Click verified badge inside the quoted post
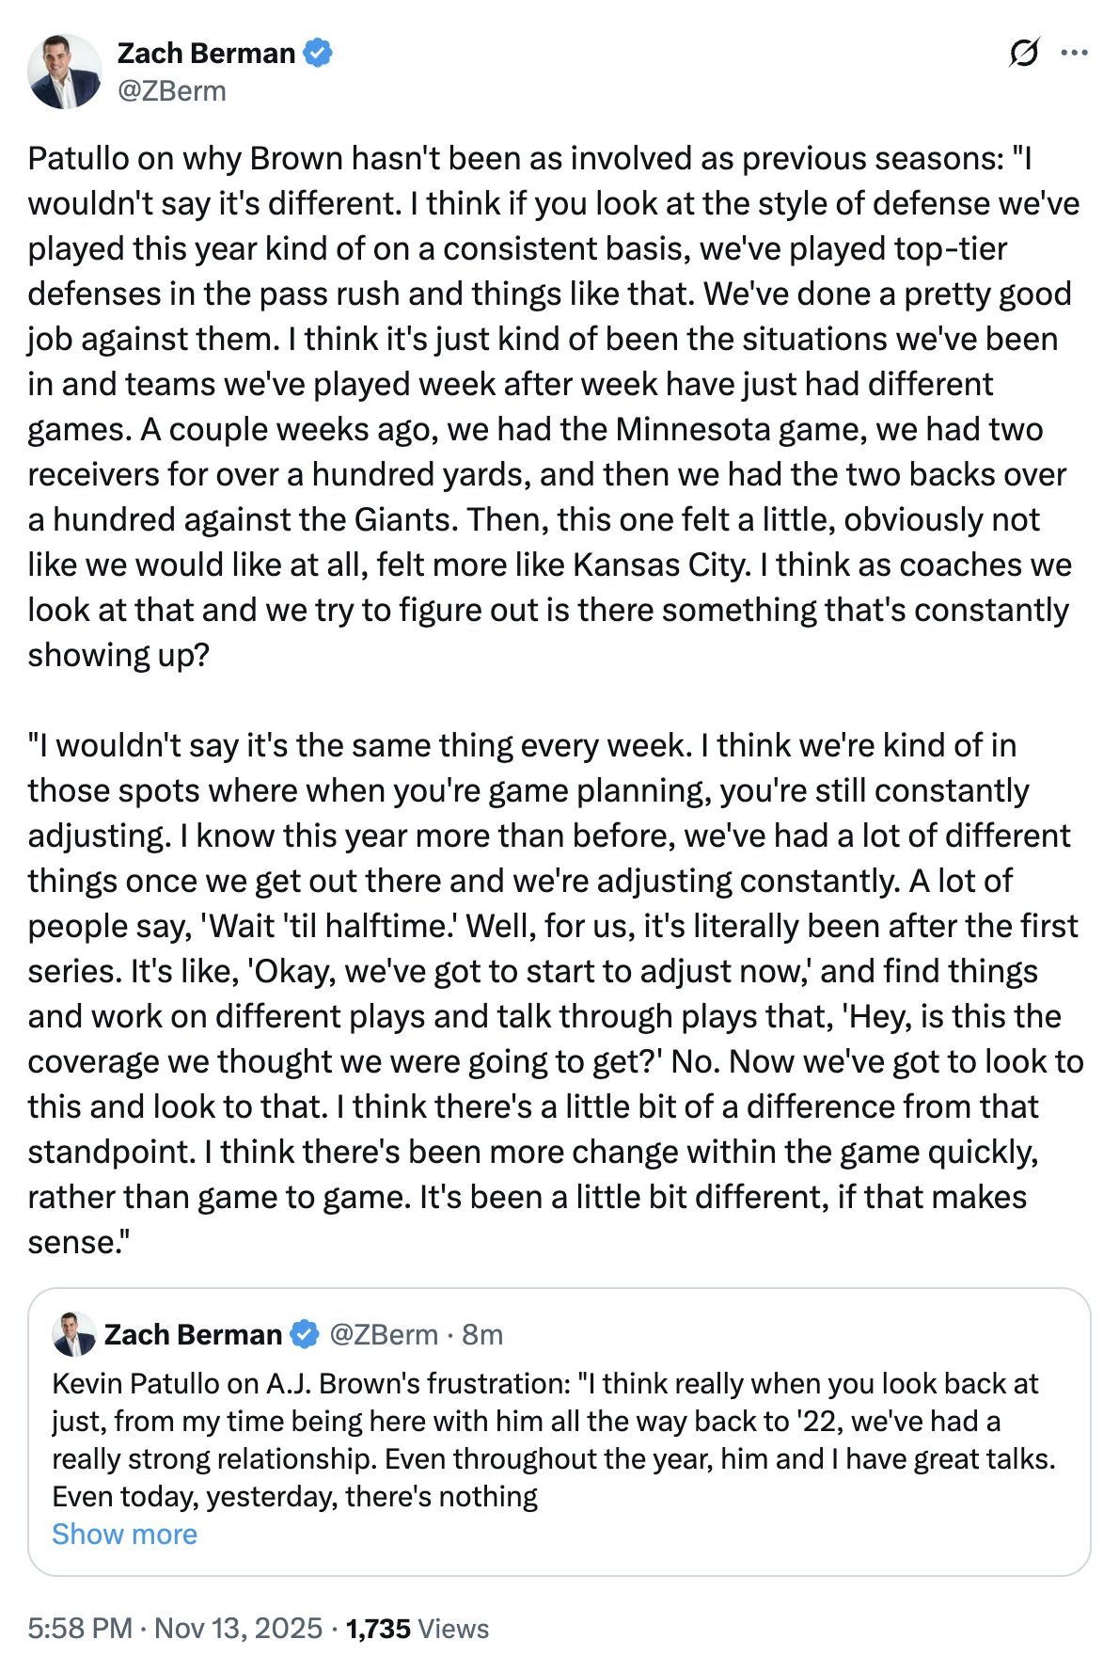 (x=304, y=1334)
